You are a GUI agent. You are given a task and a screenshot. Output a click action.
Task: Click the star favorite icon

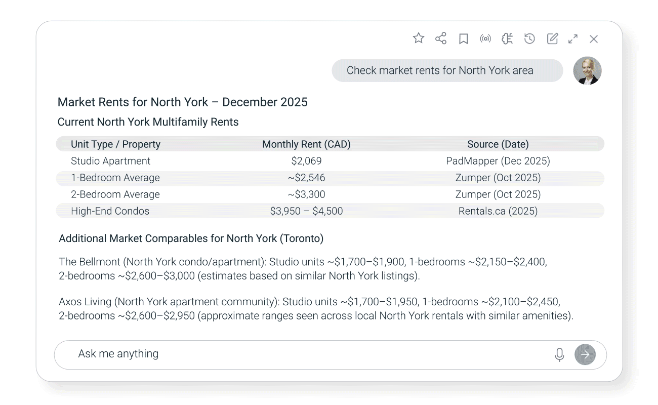[x=419, y=38]
